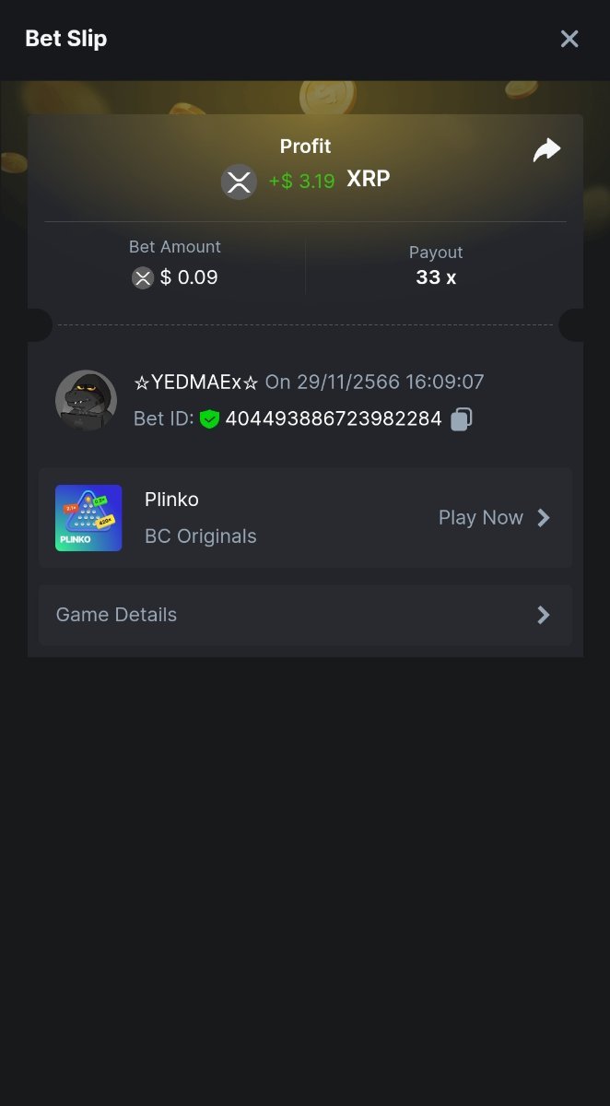The image size is (610, 1106).
Task: Click the share arrow icon
Action: click(x=546, y=150)
